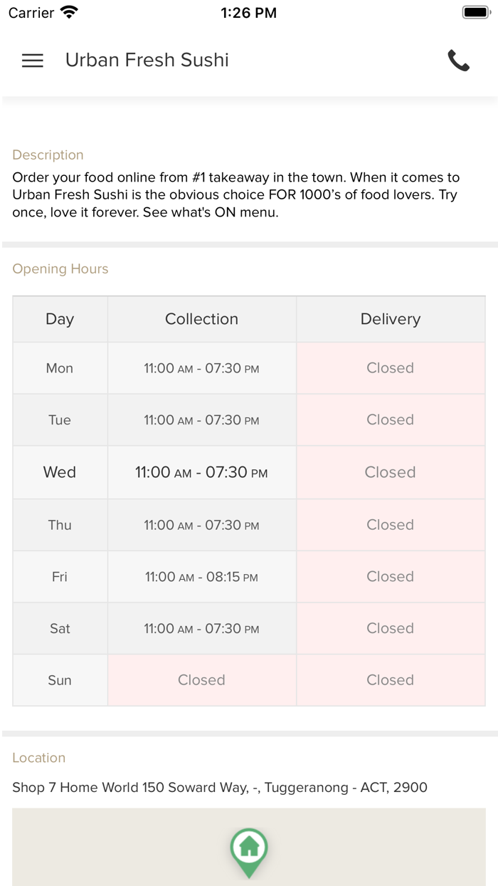The height and width of the screenshot is (886, 498).
Task: Tap the Opening Hours heading
Action: coord(60,269)
